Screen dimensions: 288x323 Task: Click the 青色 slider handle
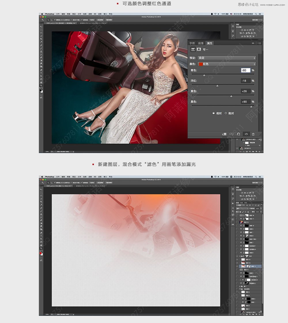coord(204,76)
